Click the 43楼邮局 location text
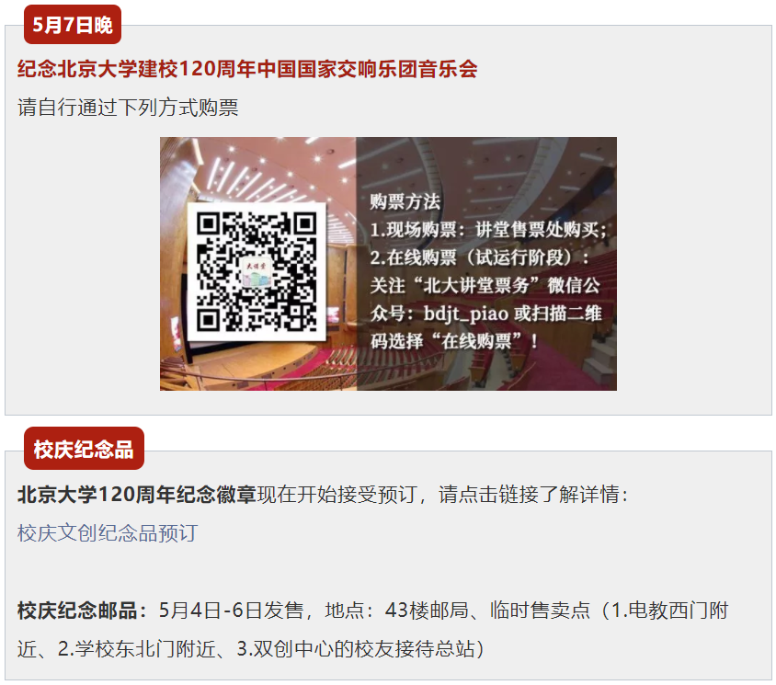This screenshot has height=685, width=776. [427, 611]
